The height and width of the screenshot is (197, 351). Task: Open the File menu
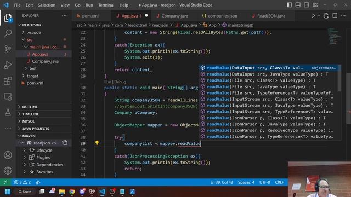click(x=17, y=5)
